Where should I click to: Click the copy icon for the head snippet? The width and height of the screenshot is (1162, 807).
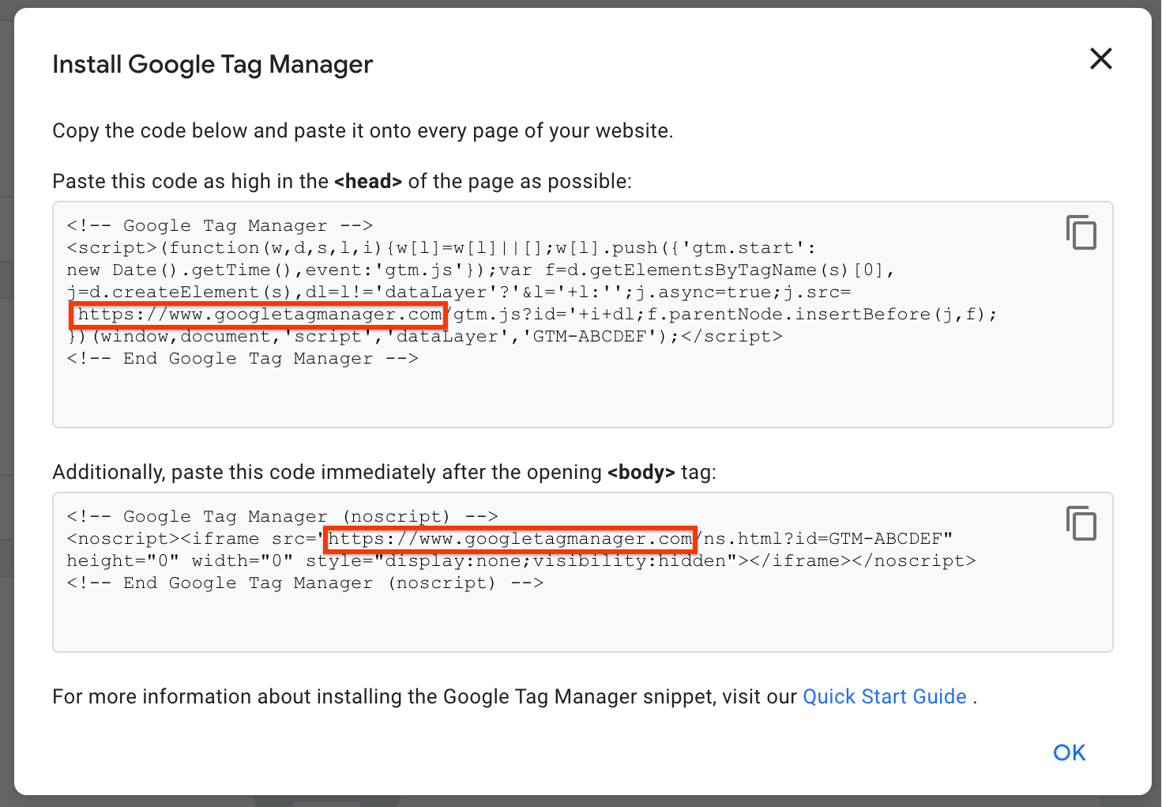click(x=1081, y=232)
